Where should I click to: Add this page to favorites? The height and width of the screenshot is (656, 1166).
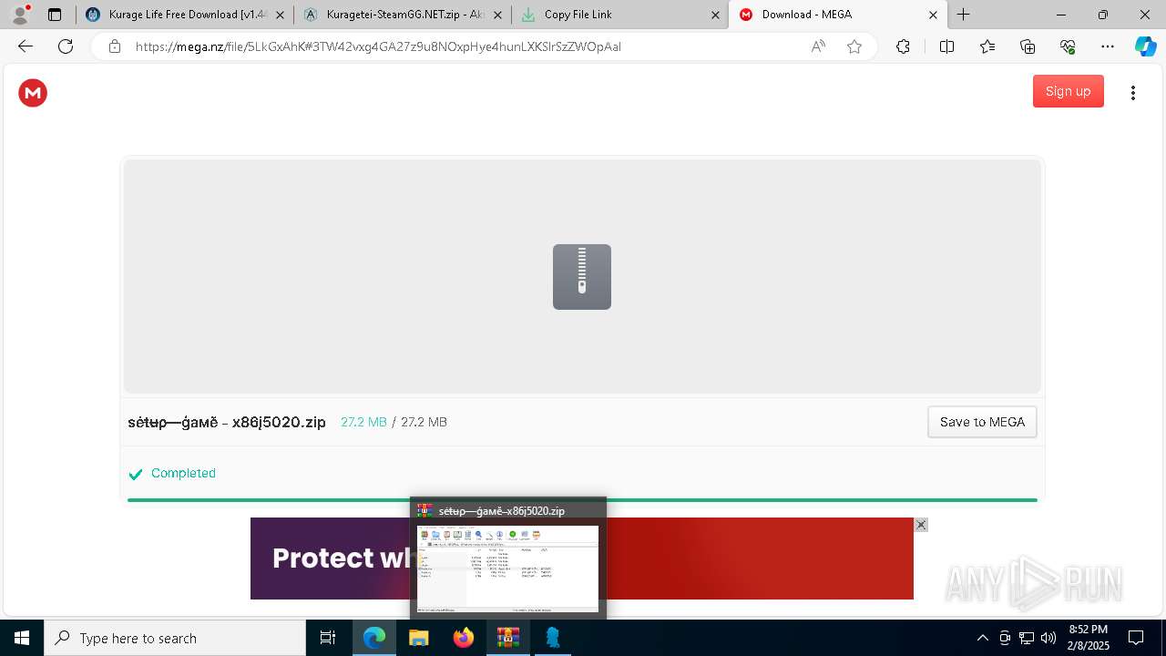coord(854,46)
